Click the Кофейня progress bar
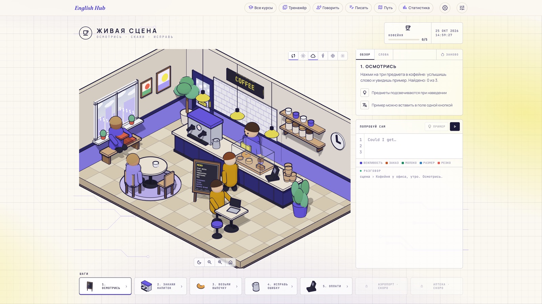The width and height of the screenshot is (542, 304). point(404,40)
